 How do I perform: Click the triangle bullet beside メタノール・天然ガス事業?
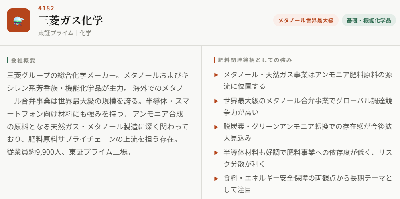(x=216, y=75)
